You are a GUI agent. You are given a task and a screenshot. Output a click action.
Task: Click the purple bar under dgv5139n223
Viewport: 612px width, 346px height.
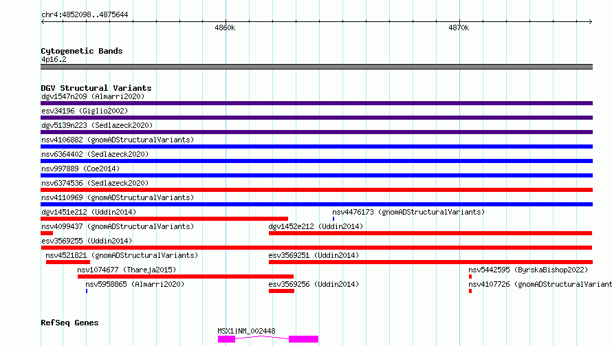tap(316, 132)
